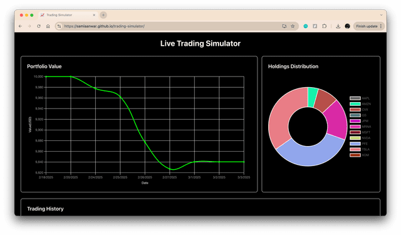401x235 pixels.
Task: Click the Date axis title
Action: click(145, 183)
